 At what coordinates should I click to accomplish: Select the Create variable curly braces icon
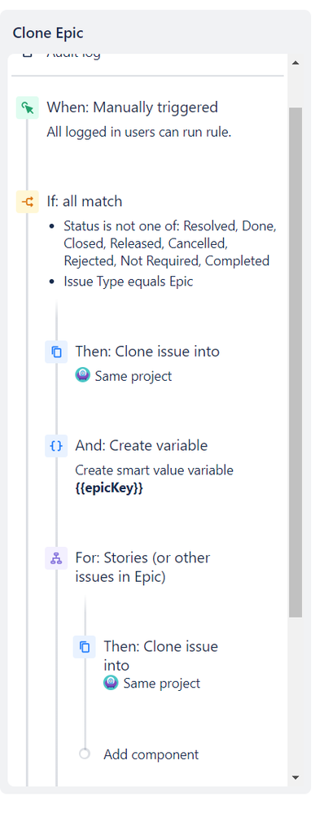click(x=56, y=446)
